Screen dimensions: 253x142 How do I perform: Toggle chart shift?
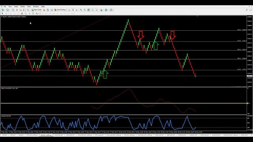point(97,10)
